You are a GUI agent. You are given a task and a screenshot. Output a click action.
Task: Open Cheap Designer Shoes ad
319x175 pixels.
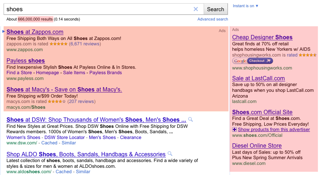[262, 37]
